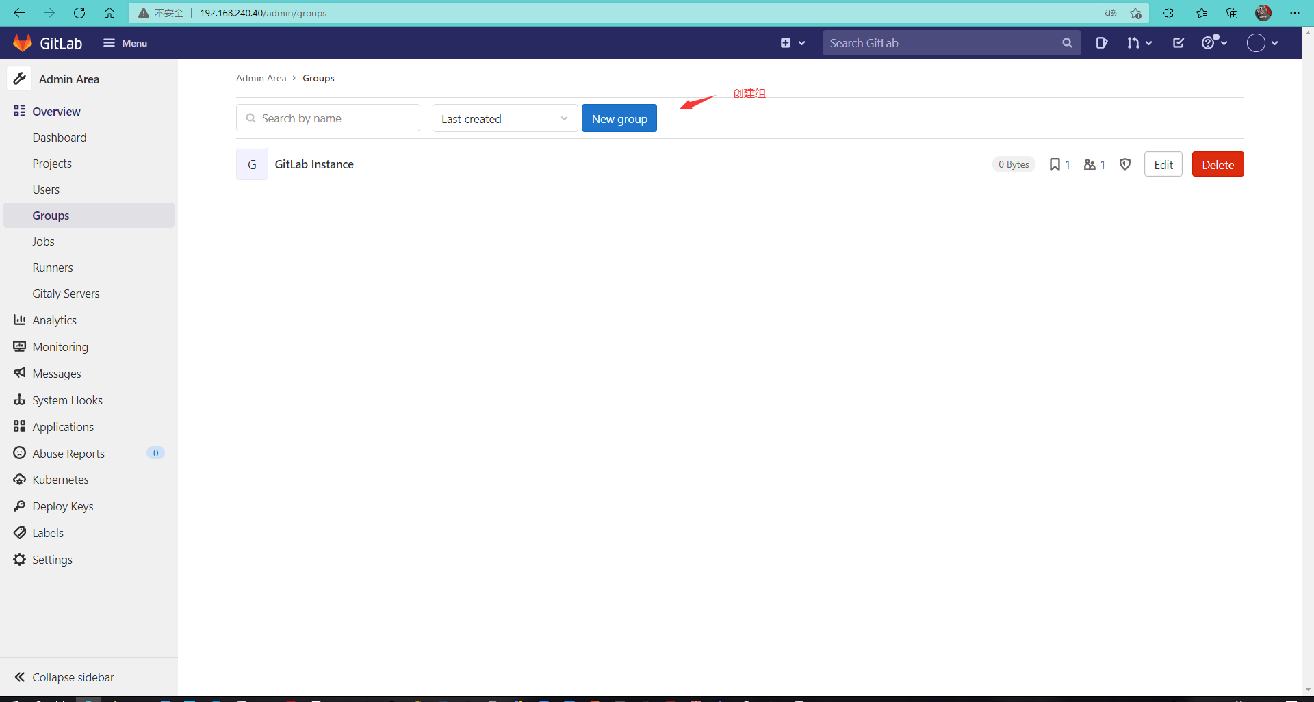Expand the Help menu dropdown
The width and height of the screenshot is (1314, 702).
tap(1214, 42)
